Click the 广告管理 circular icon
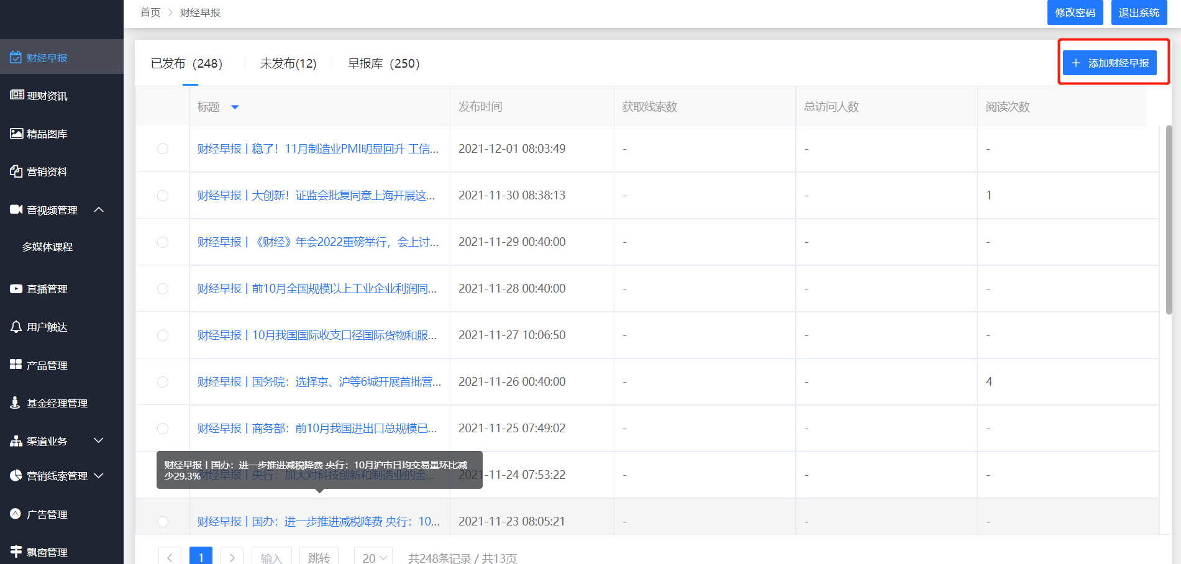 pyautogui.click(x=16, y=514)
